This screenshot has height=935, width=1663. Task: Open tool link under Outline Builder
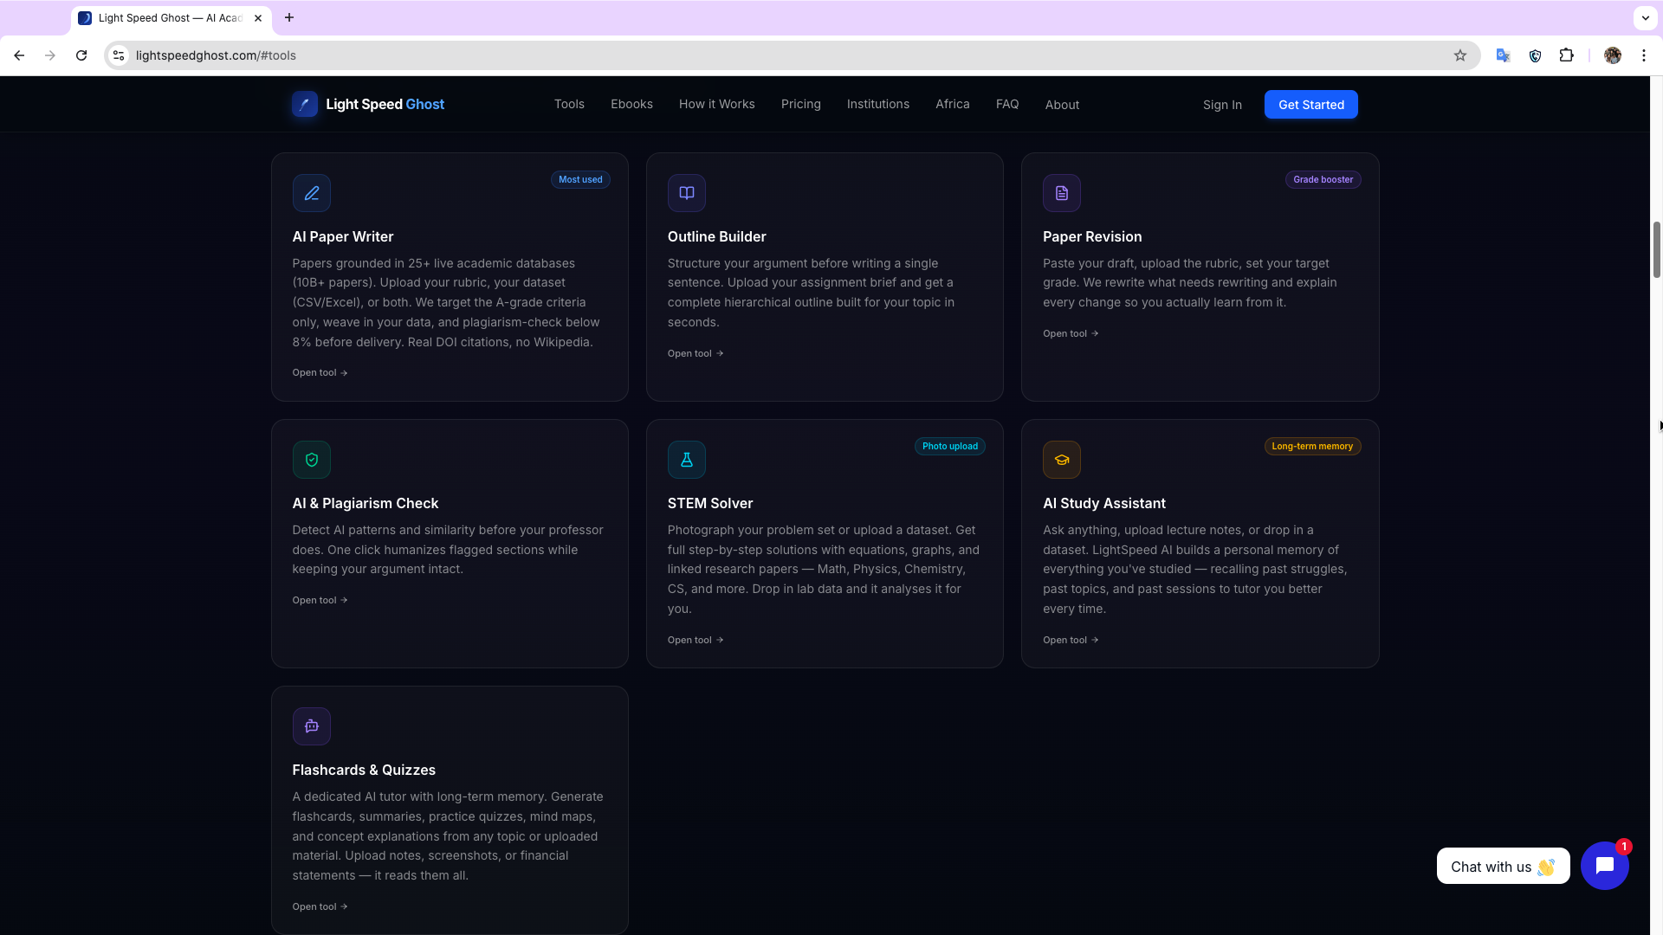pyautogui.click(x=696, y=353)
